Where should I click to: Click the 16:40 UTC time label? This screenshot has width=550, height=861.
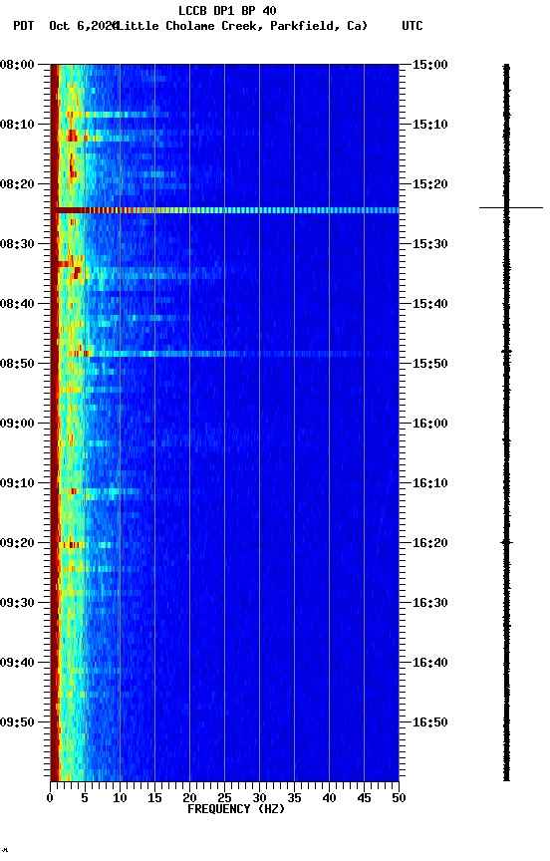click(430, 663)
